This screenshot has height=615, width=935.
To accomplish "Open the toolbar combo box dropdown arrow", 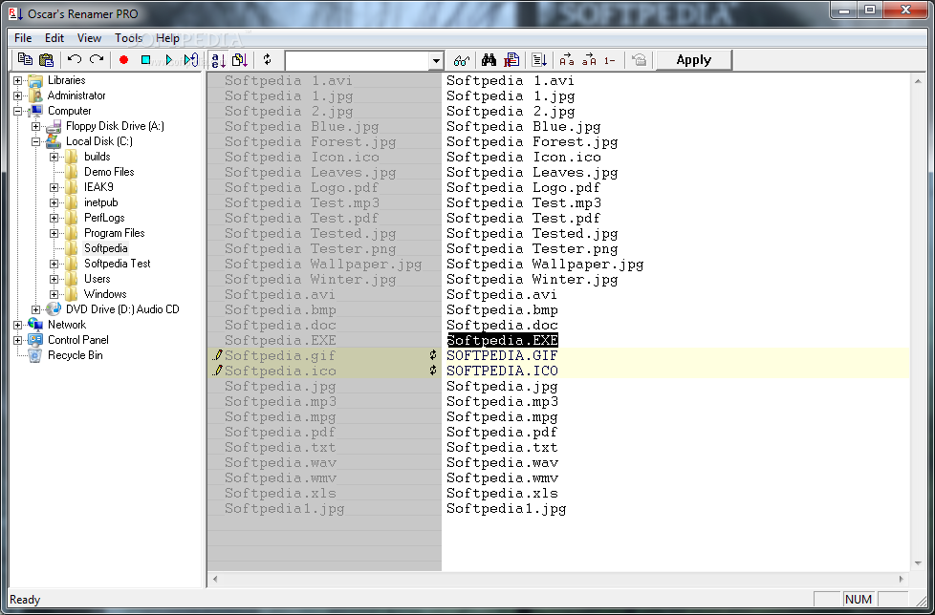I will point(437,60).
